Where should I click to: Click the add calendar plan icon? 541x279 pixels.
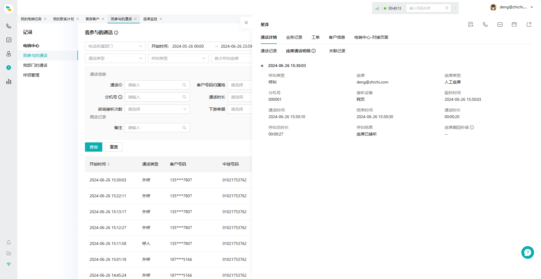pos(514,25)
